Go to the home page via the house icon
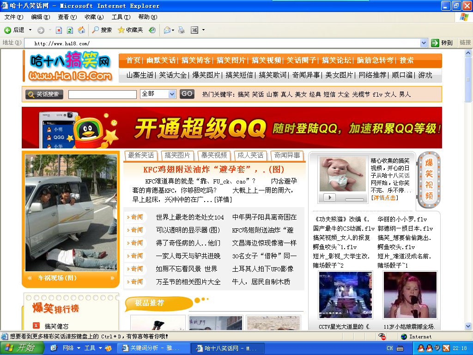Image resolution: width=473 pixels, height=355 pixels. [81, 30]
